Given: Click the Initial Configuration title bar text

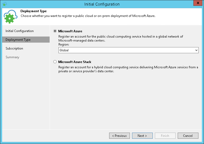Looking at the screenshot, I should tap(102, 4).
